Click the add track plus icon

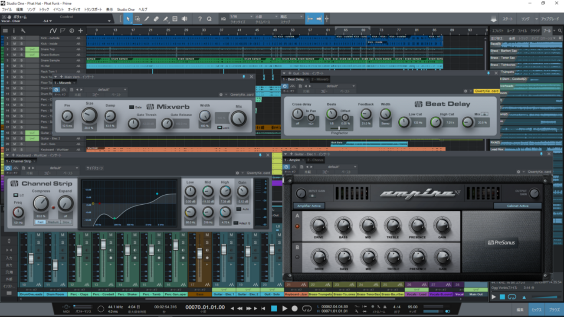(81, 31)
